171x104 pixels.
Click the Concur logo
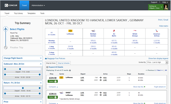point(11,5)
